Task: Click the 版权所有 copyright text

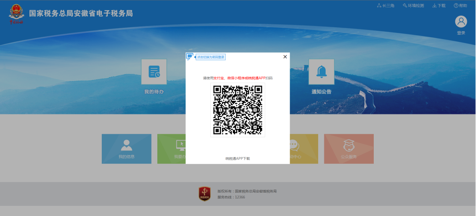Action: coord(247,191)
